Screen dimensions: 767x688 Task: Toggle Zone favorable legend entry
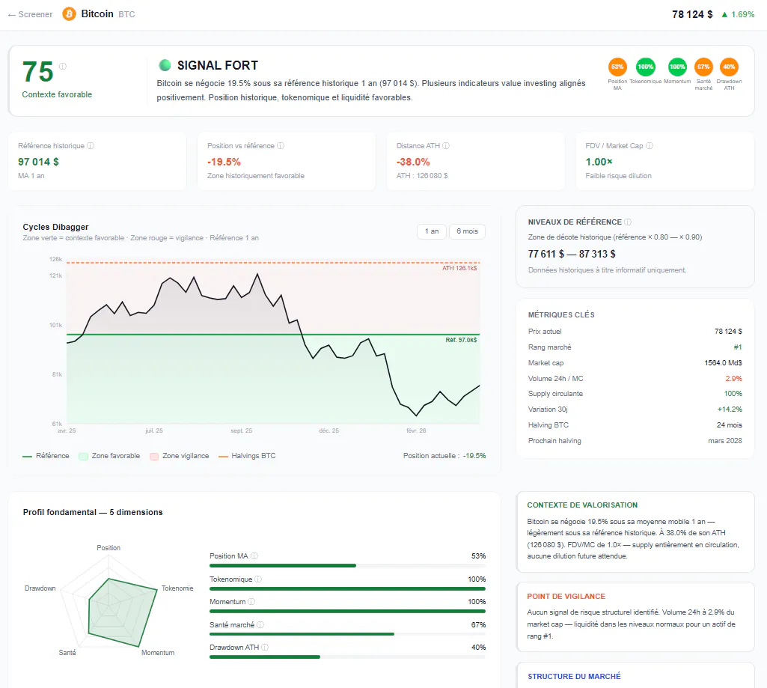[x=109, y=456]
